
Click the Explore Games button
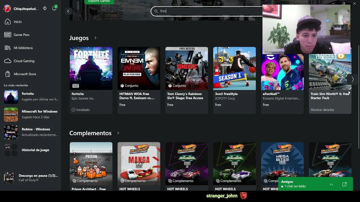(x=99, y=1)
